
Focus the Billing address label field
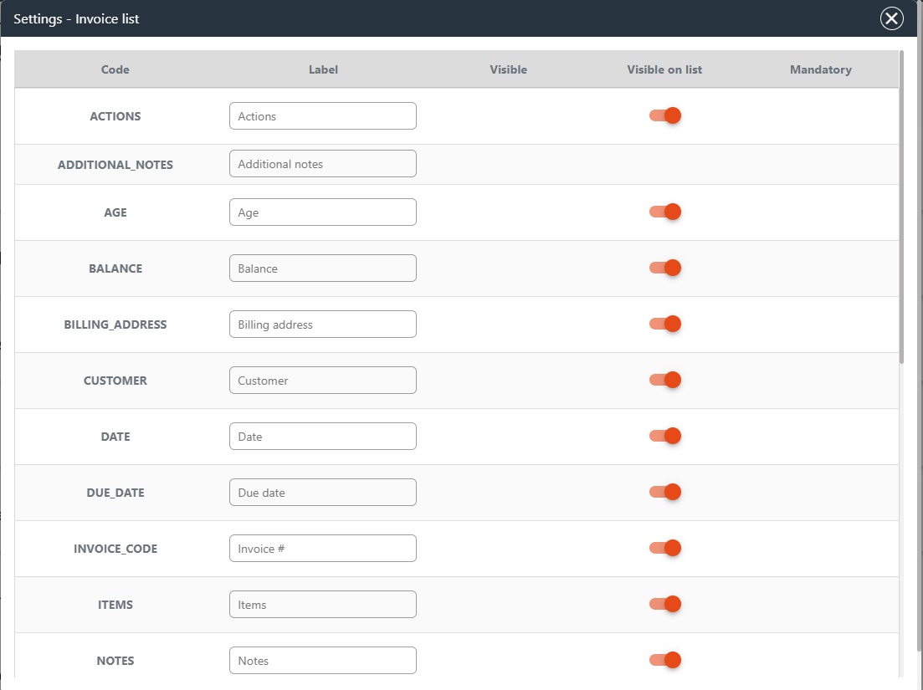(322, 325)
